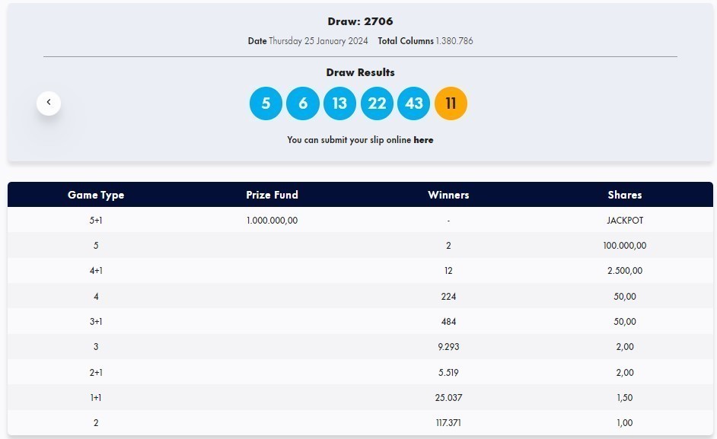Click the blue ball number 6
This screenshot has height=439, width=717.
coord(303,103)
